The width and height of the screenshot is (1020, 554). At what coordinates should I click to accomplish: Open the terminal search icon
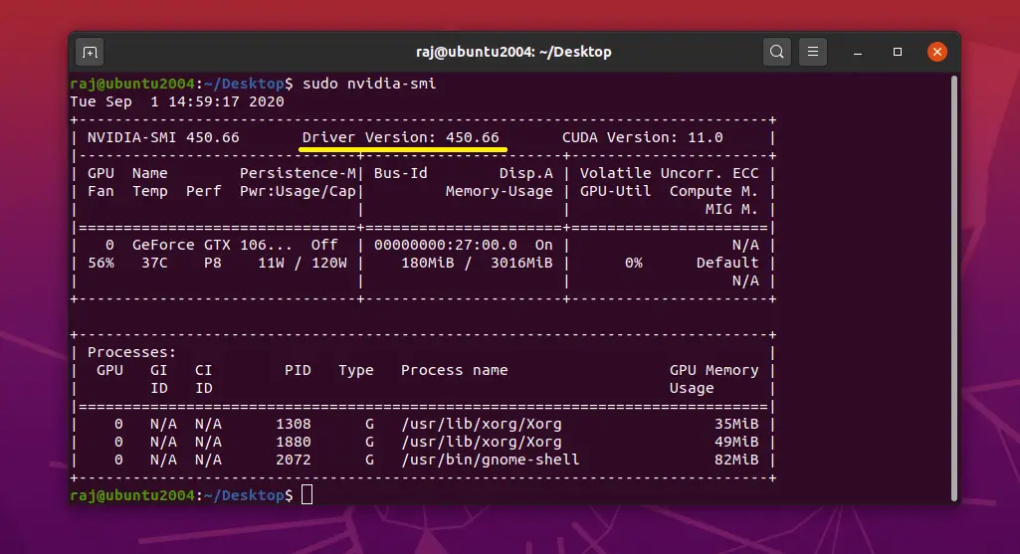(777, 52)
